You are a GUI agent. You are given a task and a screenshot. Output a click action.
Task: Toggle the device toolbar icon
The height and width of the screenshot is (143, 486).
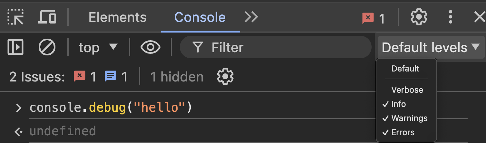pyautogui.click(x=47, y=17)
